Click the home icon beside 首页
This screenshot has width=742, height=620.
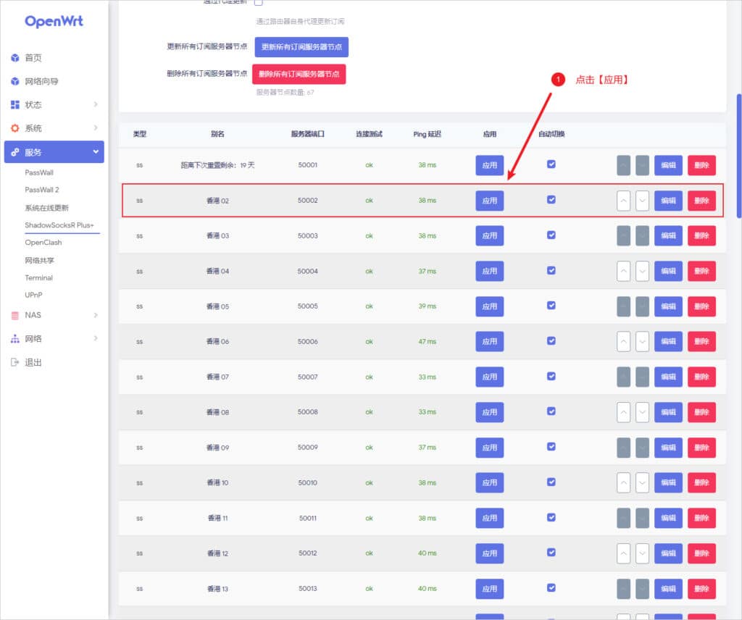(14, 58)
